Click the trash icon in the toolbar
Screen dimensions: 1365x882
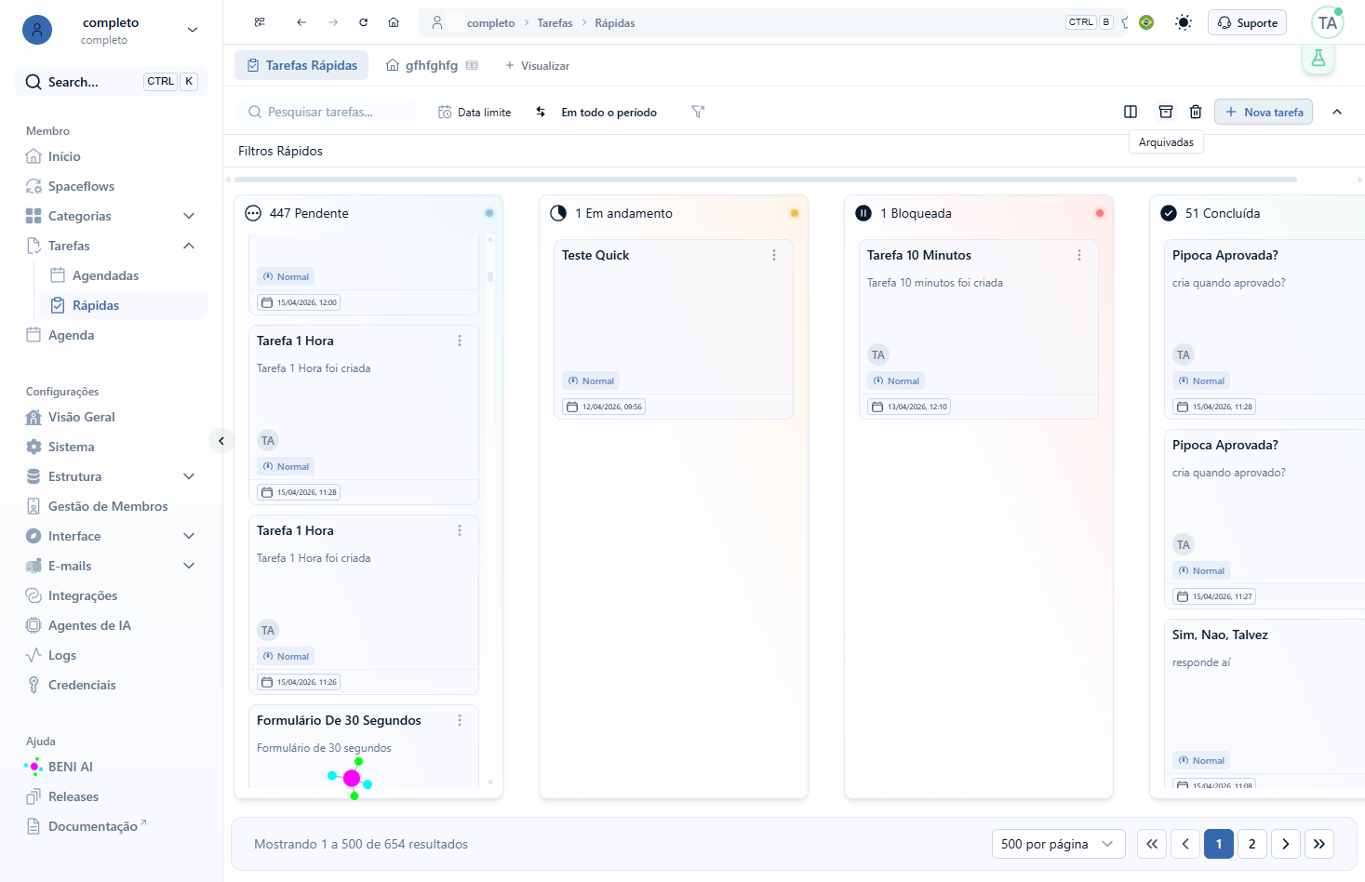(1196, 112)
